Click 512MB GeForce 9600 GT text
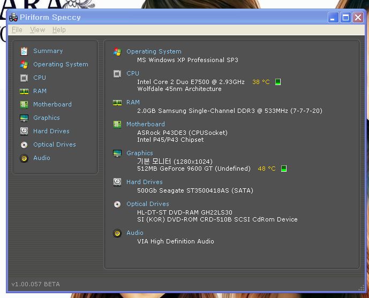 click(x=194, y=169)
